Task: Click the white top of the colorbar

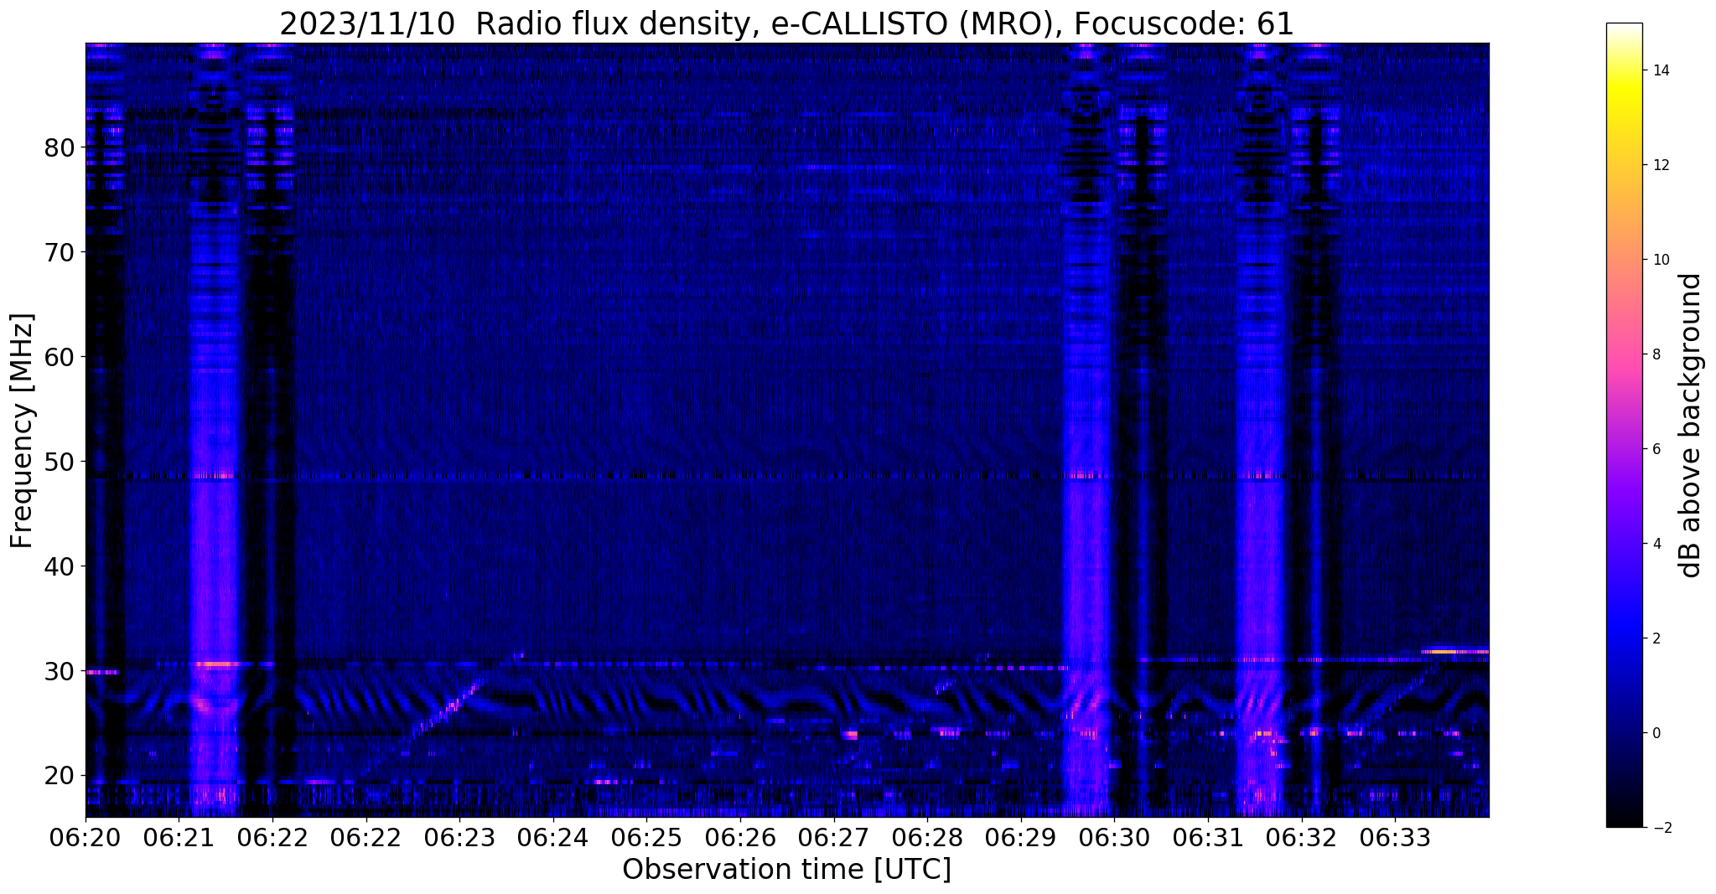Action: point(1624,28)
